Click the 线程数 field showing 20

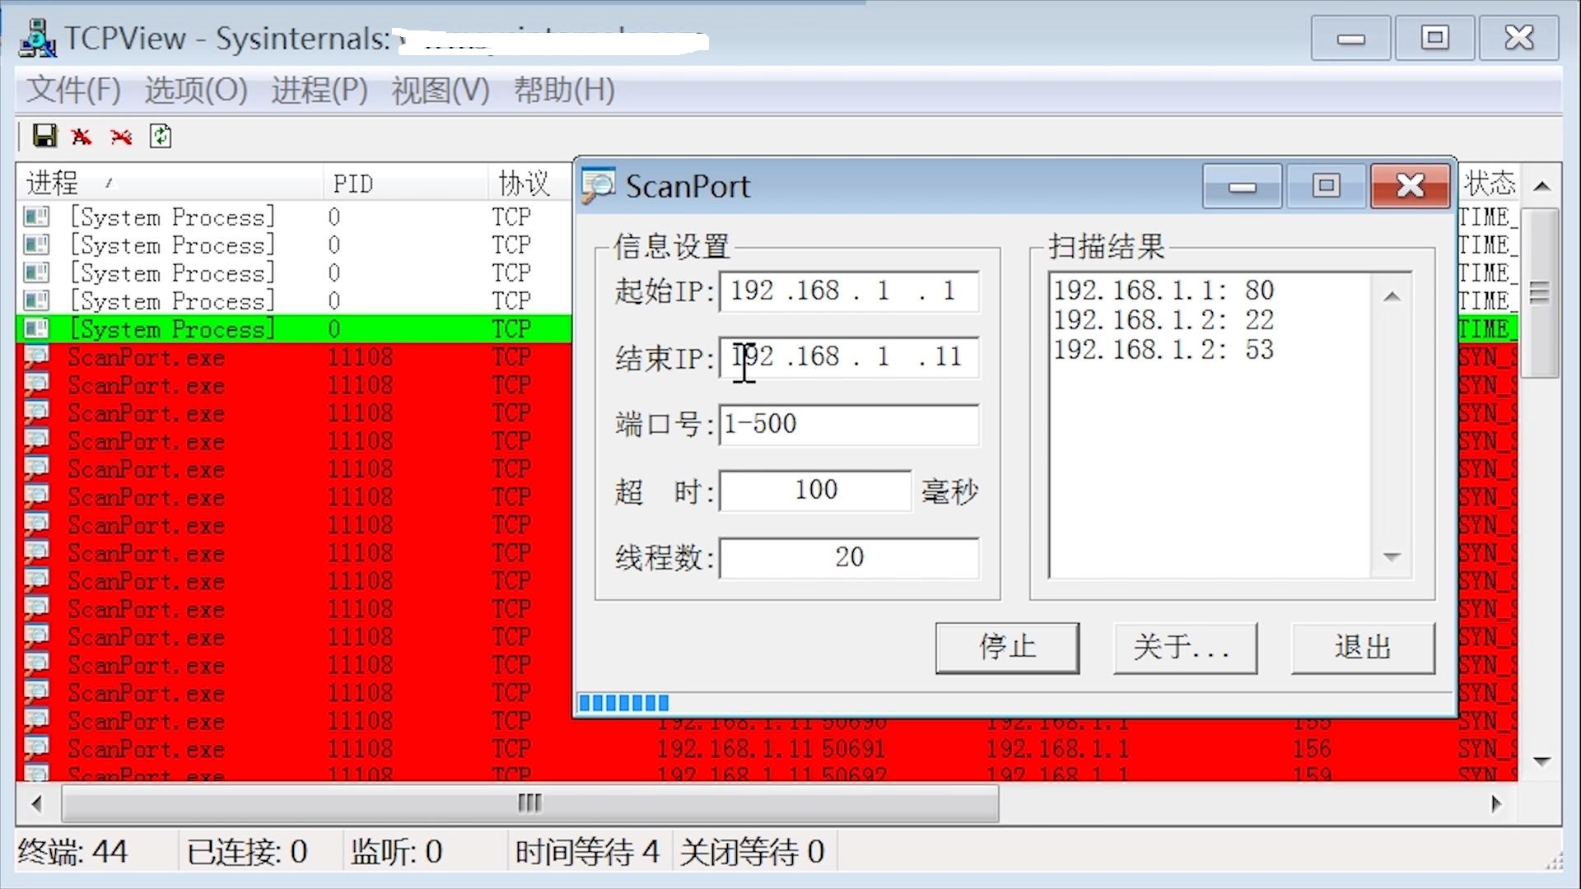click(849, 557)
